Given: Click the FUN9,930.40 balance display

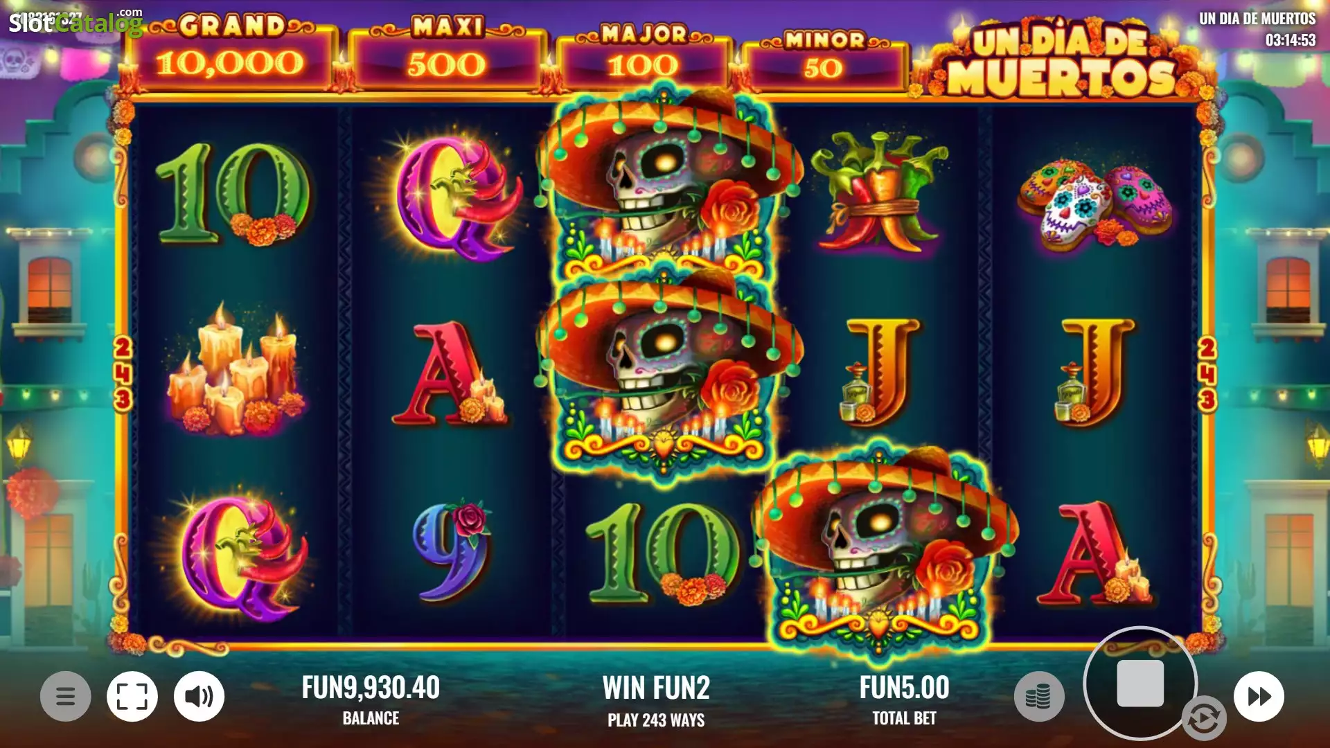Looking at the screenshot, I should (371, 688).
